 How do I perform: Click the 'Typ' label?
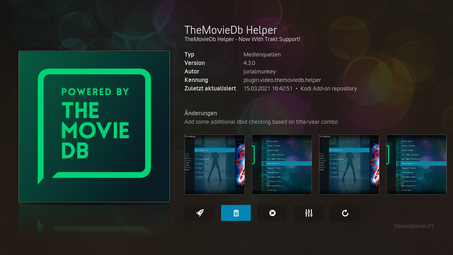point(189,55)
